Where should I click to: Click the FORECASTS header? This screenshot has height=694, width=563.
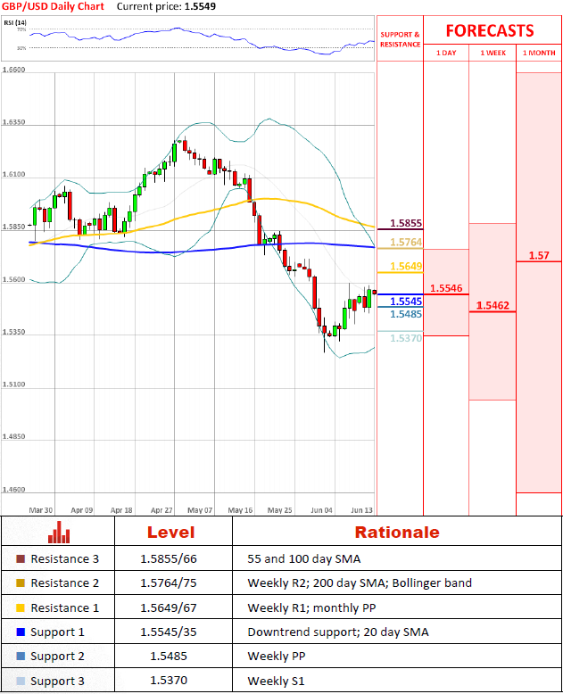490,31
